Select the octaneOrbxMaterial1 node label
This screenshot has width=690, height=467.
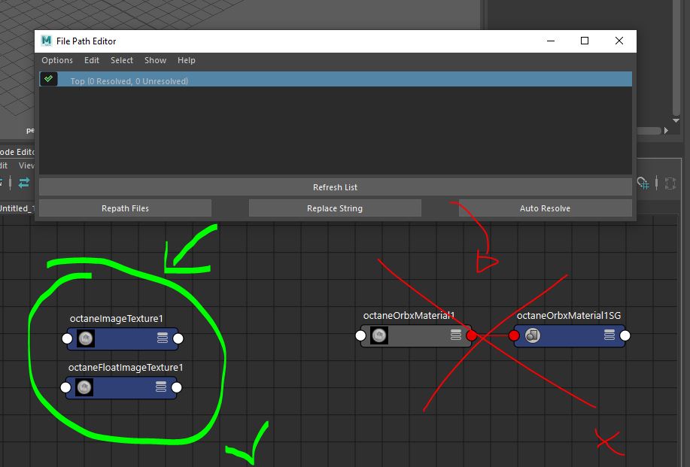click(x=409, y=315)
